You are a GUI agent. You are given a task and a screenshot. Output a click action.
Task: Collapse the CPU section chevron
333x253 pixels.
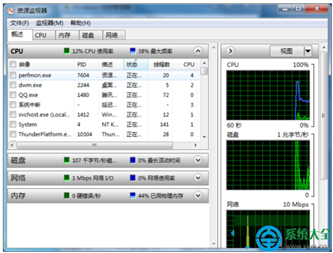click(198, 51)
